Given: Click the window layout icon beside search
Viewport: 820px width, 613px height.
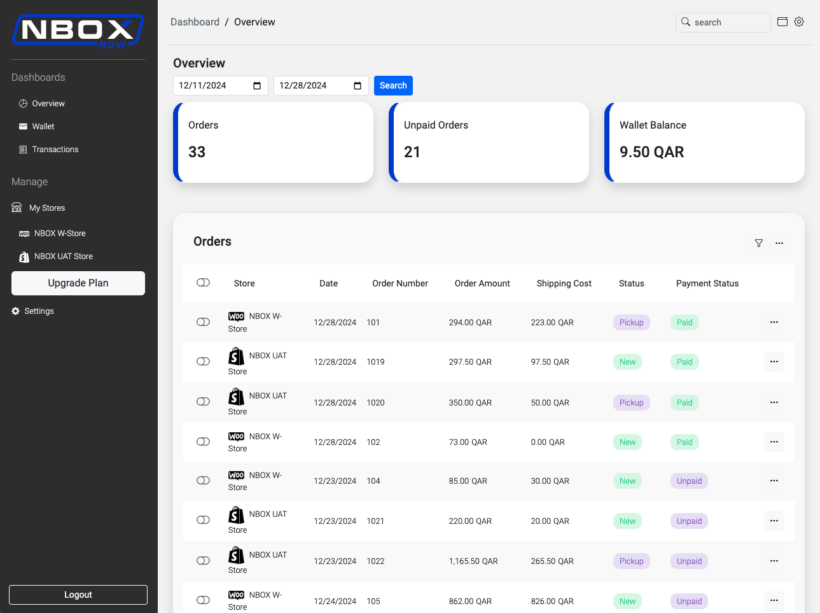Looking at the screenshot, I should (x=782, y=22).
